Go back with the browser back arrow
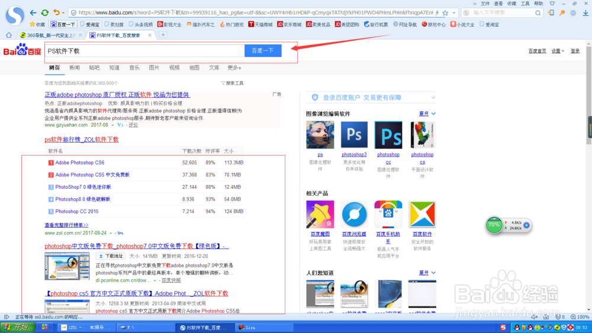The height and width of the screenshot is (333, 592). tap(33, 12)
